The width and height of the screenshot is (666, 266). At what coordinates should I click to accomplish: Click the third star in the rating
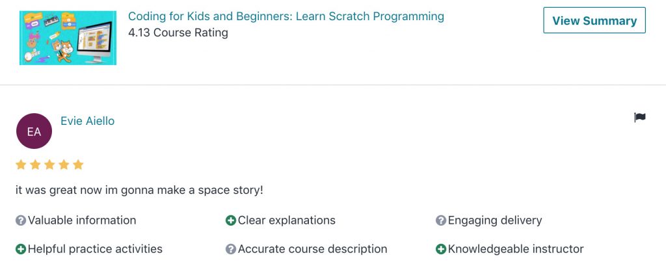coord(49,165)
